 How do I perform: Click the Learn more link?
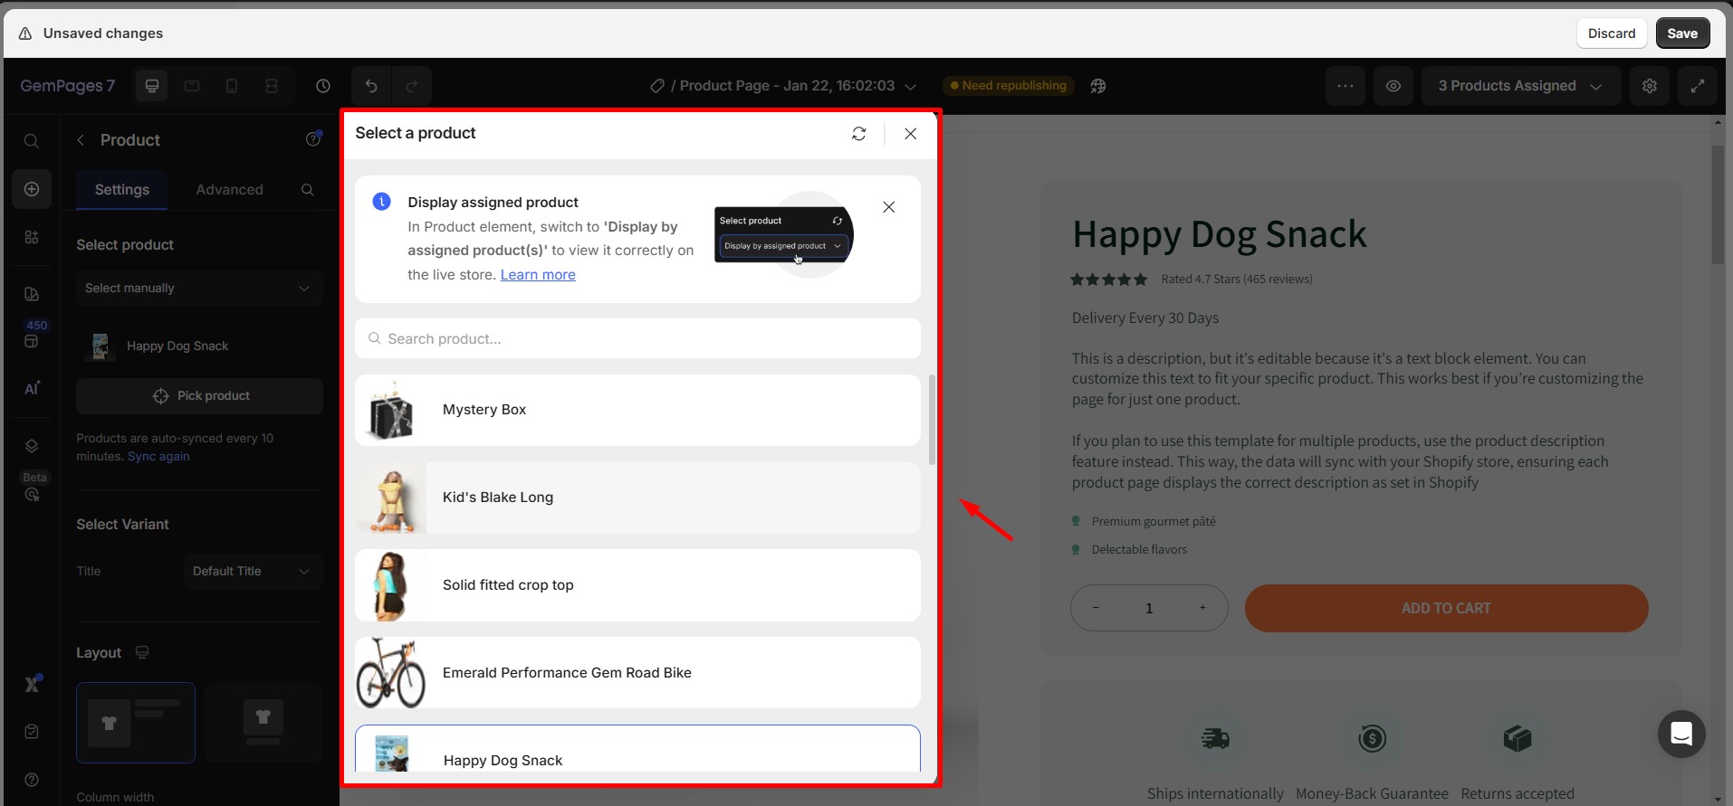(538, 275)
